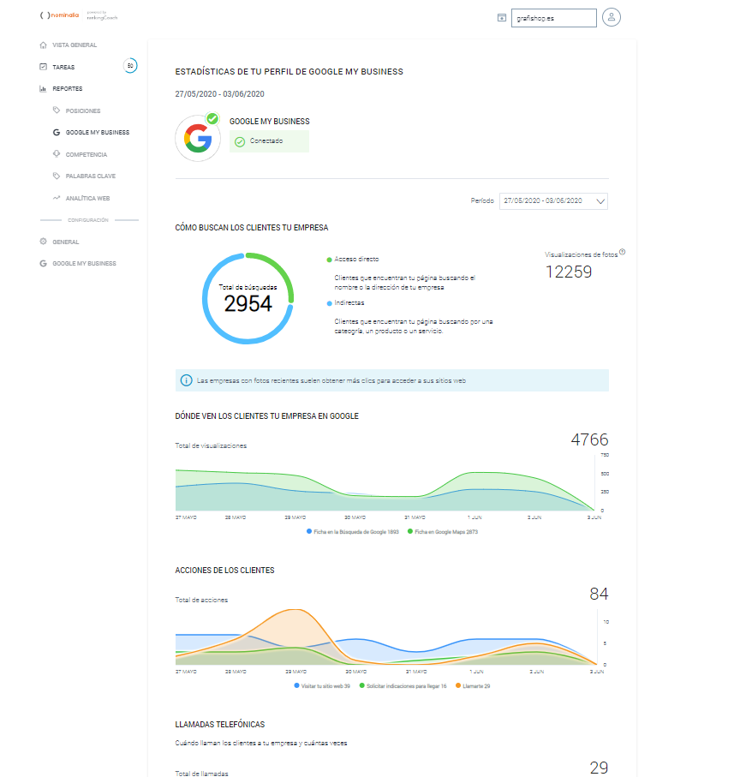The height and width of the screenshot is (777, 746).
Task: Click the gear icon next to General
Action: click(44, 242)
